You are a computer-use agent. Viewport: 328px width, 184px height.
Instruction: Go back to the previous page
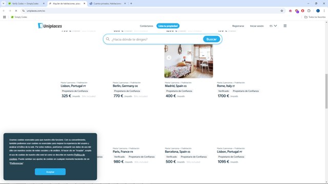4,11
